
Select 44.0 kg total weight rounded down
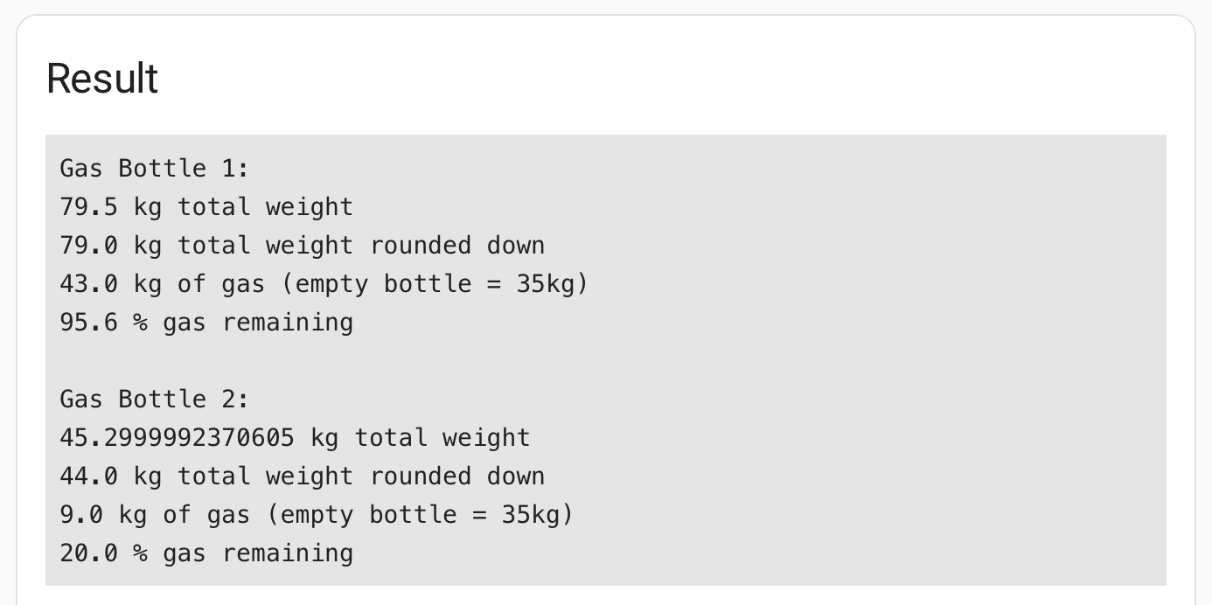[303, 476]
